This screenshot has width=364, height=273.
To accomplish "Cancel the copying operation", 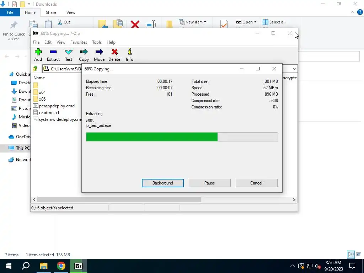I will click(x=256, y=183).
